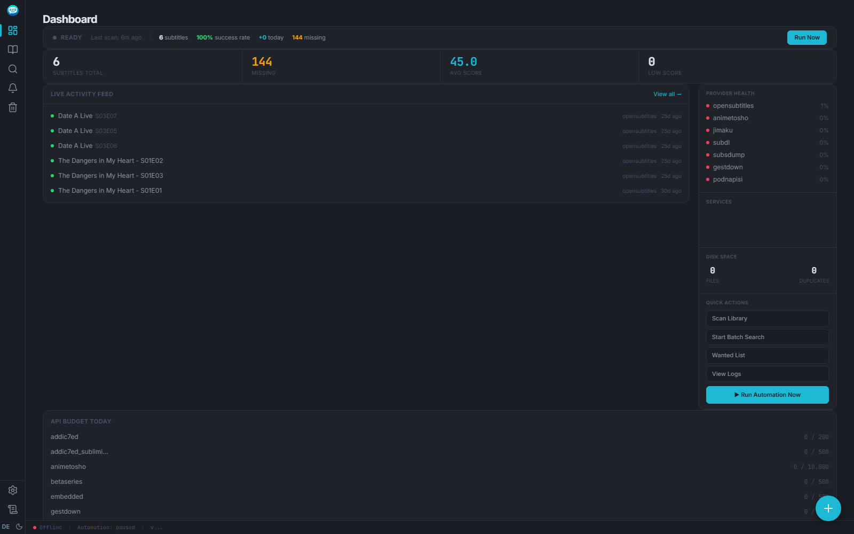Click the 0 Files disk space value
The height and width of the screenshot is (534, 854).
[x=713, y=270]
